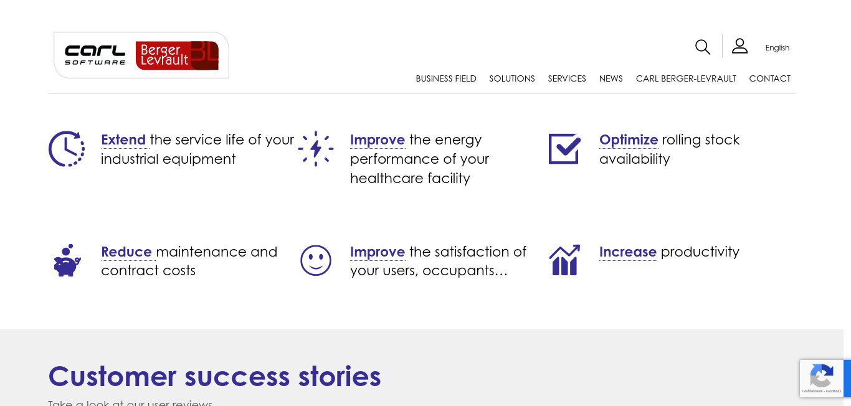Click the rising chart productivity icon
The image size is (851, 406).
pyautogui.click(x=564, y=260)
